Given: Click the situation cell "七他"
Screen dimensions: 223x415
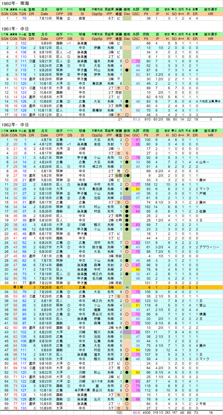Looking at the screenshot, I should [x=118, y=175].
